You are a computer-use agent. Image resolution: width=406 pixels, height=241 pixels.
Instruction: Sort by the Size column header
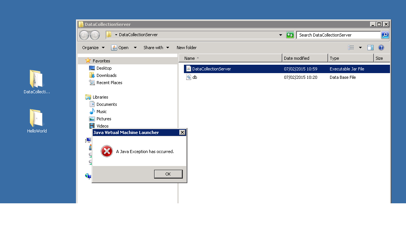(382, 58)
